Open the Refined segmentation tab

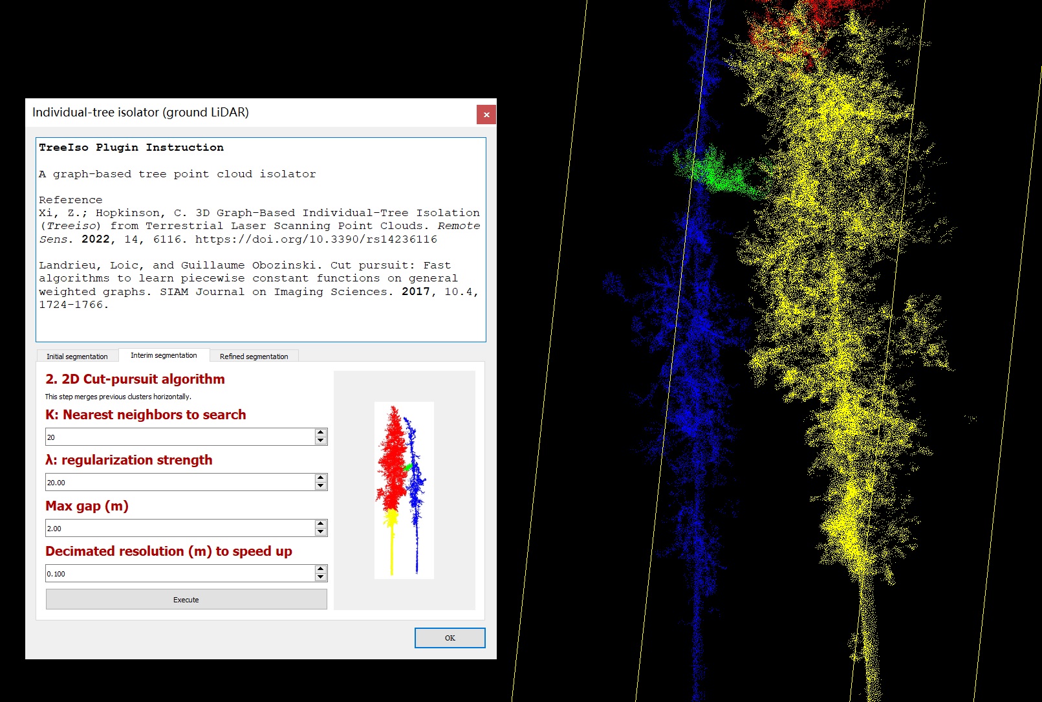tap(254, 356)
